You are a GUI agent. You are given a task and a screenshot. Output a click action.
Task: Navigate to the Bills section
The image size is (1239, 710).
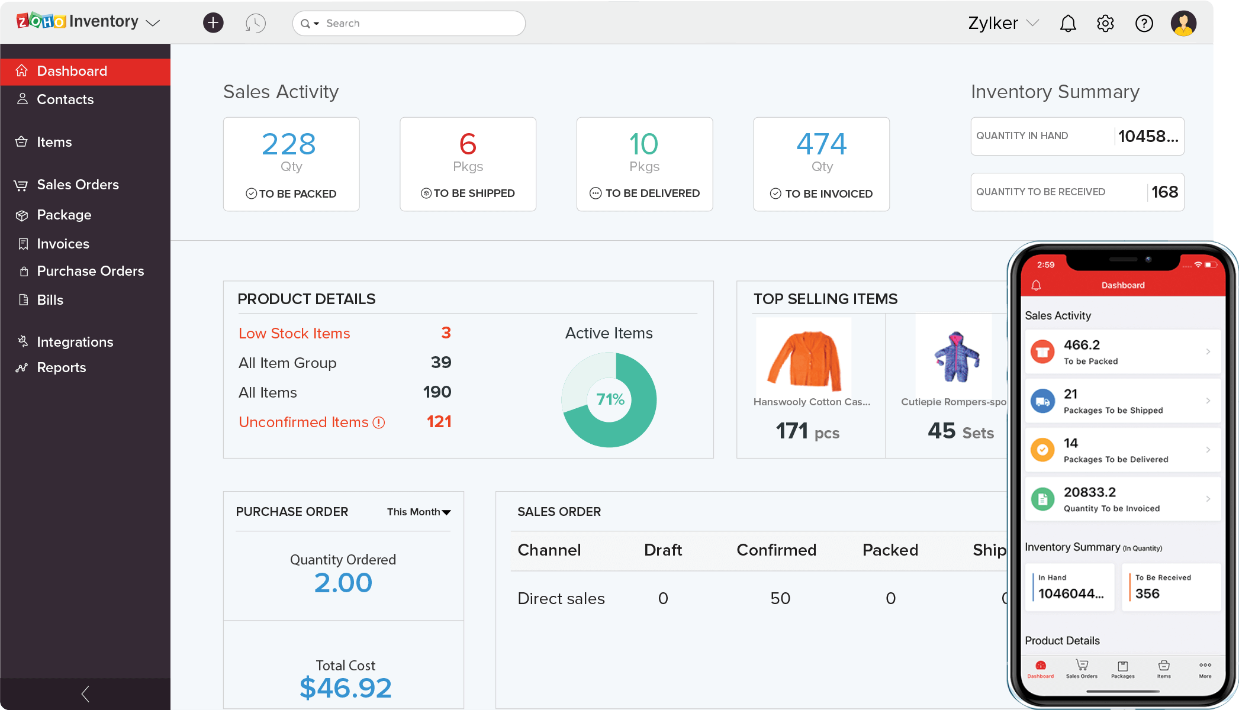coord(50,300)
